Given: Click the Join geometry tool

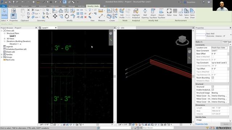Looking at the screenshot, I should click(x=35, y=17).
